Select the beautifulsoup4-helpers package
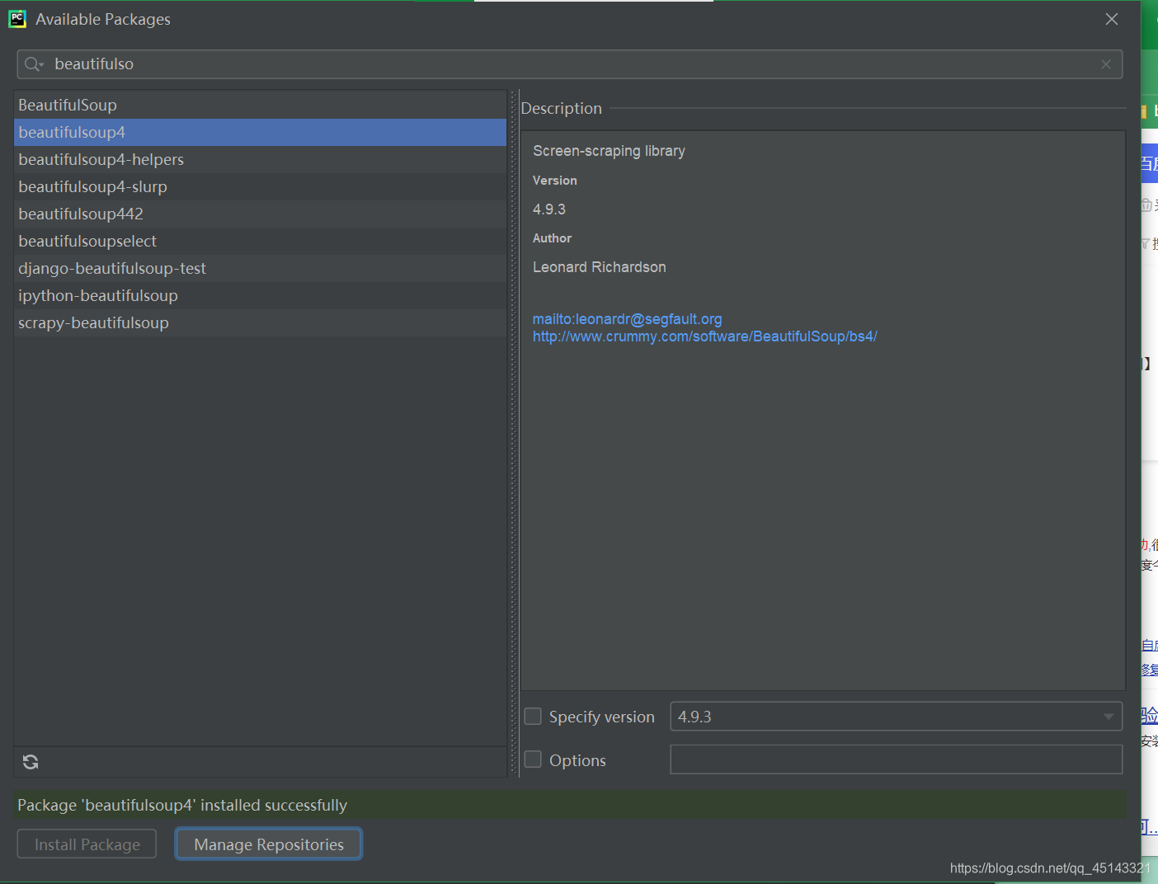 coord(260,159)
